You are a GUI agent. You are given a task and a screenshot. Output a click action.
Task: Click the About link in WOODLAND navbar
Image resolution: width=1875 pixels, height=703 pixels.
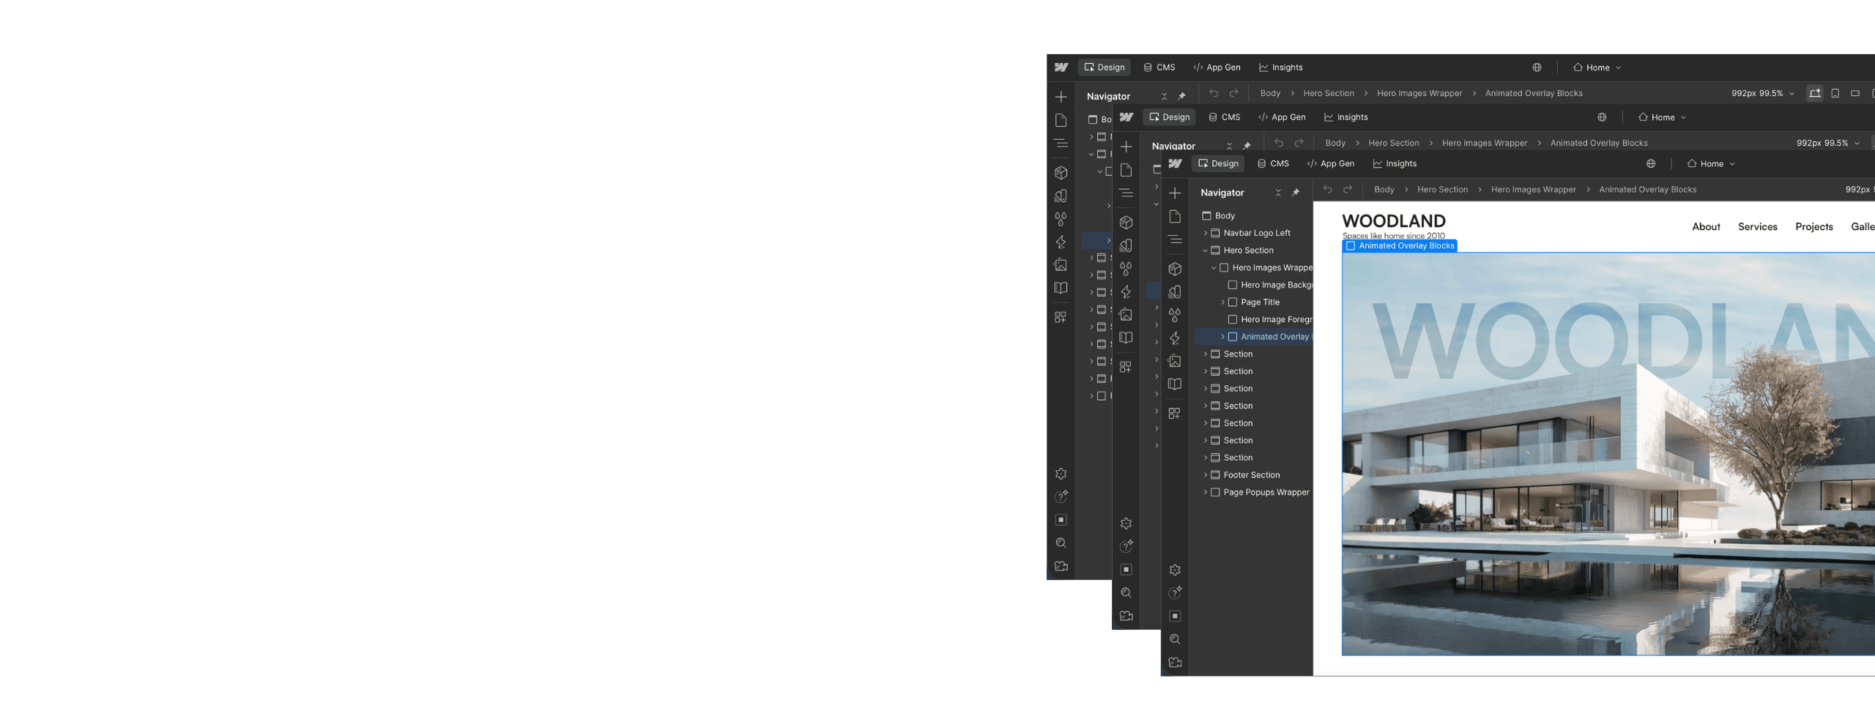coord(1706,227)
